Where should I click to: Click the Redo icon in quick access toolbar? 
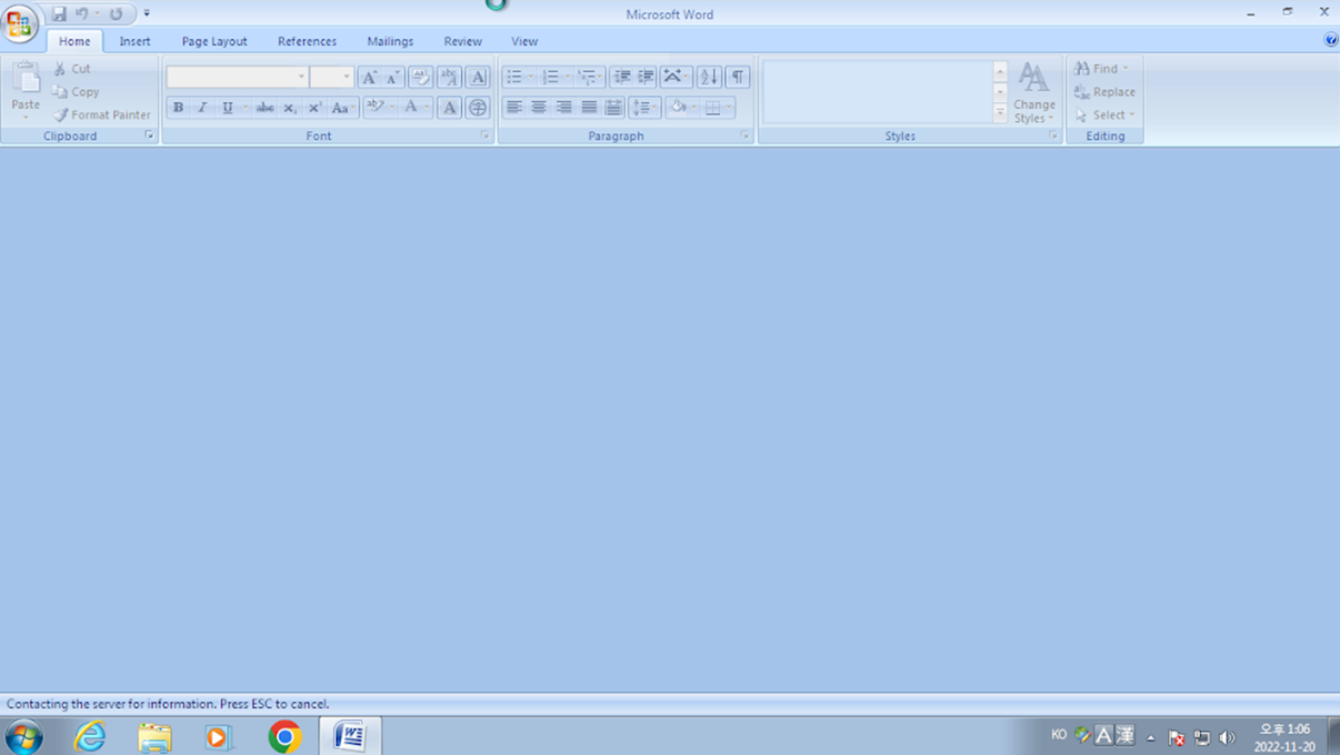[116, 14]
